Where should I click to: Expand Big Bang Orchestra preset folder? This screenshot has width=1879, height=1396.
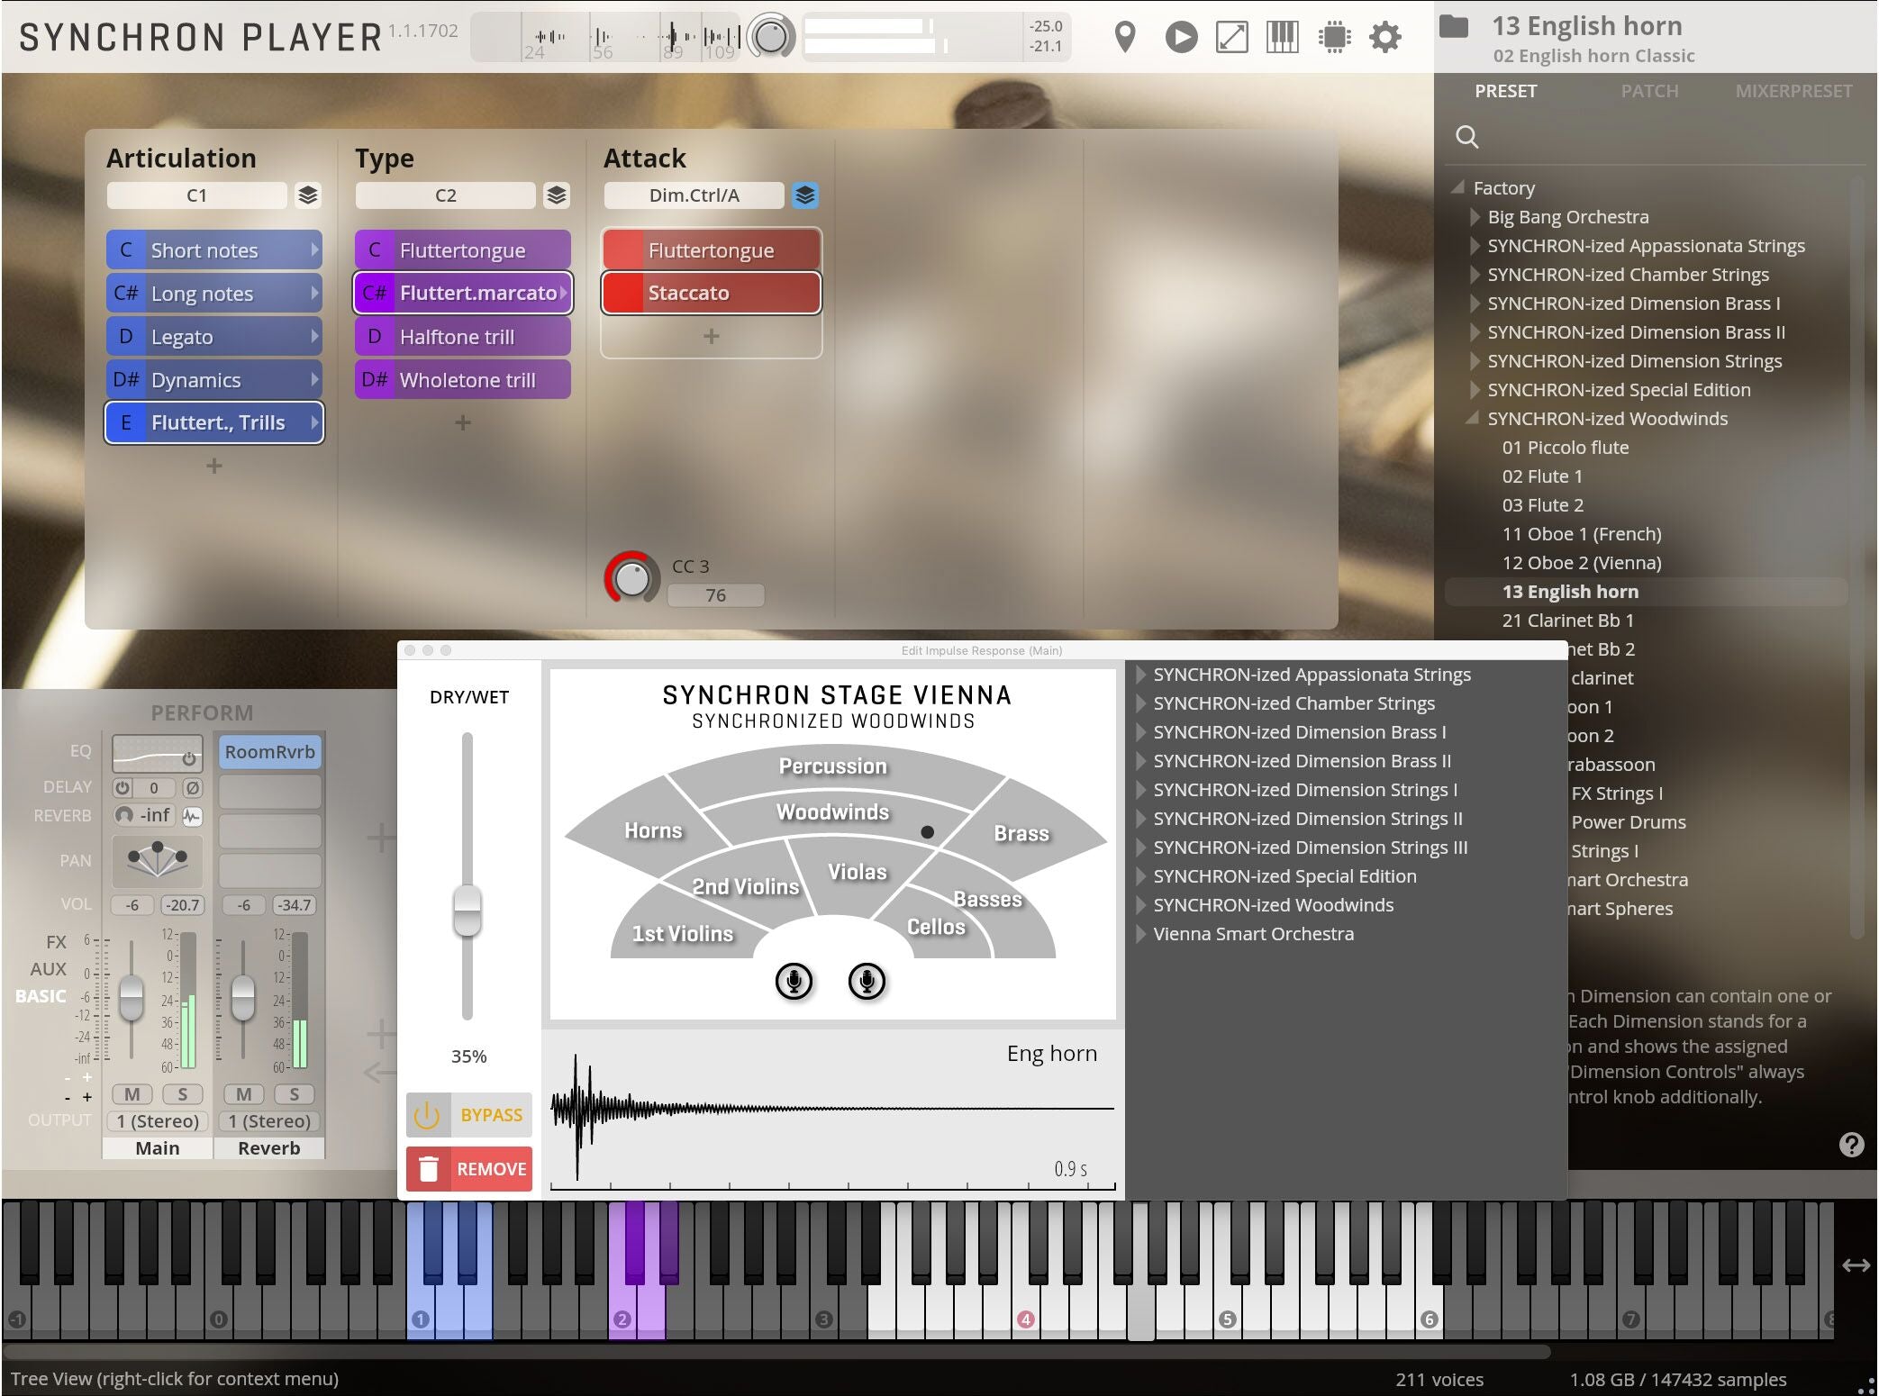click(x=1475, y=217)
